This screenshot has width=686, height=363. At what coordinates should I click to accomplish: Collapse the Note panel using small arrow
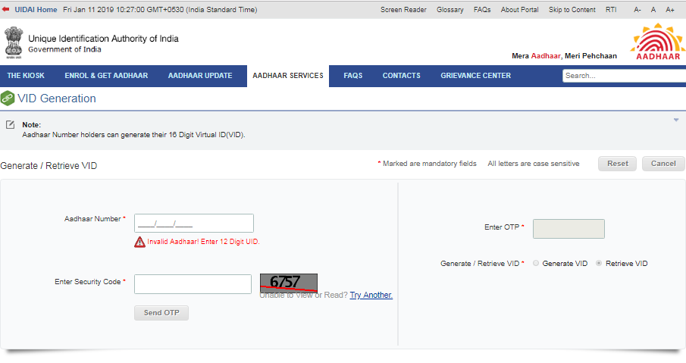click(675, 120)
